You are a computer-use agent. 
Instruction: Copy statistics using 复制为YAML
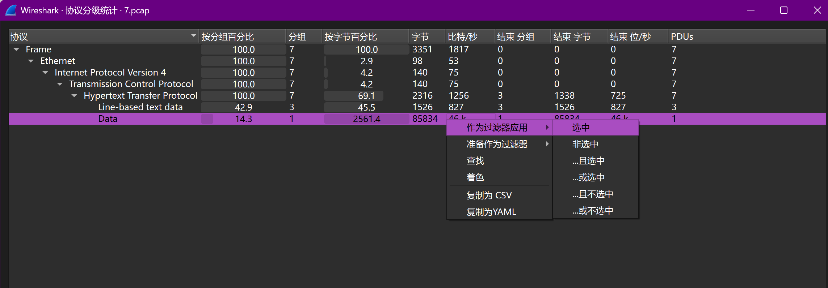tap(491, 212)
